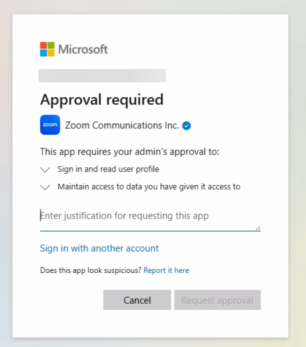Click the redacted account email bar
Screen dimensions: 306x347
pos(102,76)
